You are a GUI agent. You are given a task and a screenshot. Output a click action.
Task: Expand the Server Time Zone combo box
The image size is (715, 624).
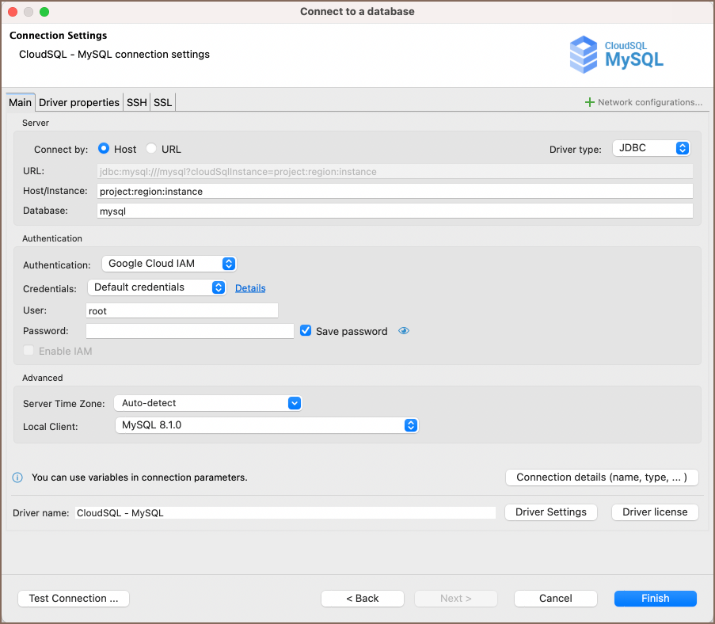pos(207,403)
